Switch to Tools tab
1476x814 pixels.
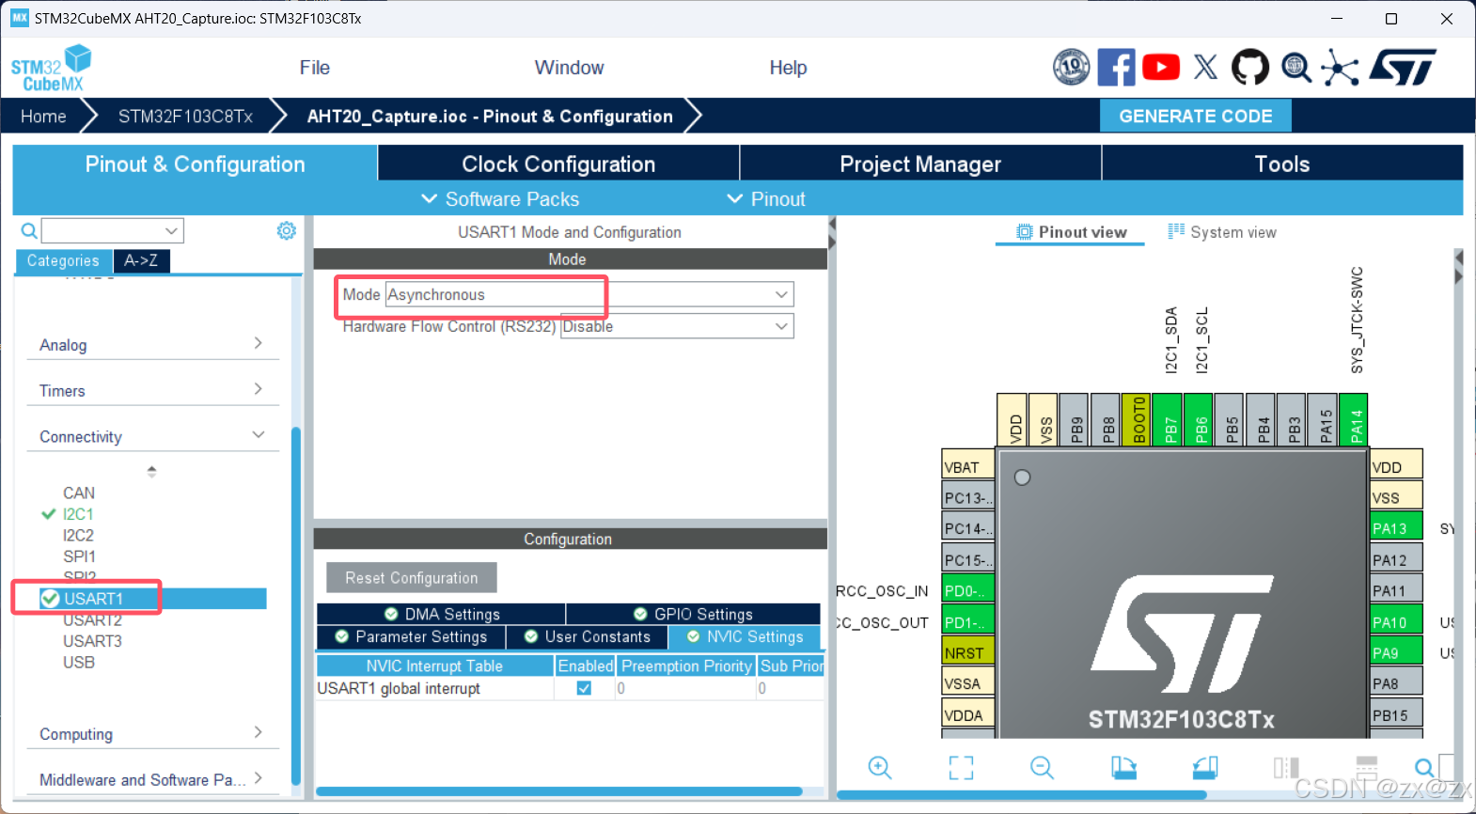tap(1282, 164)
